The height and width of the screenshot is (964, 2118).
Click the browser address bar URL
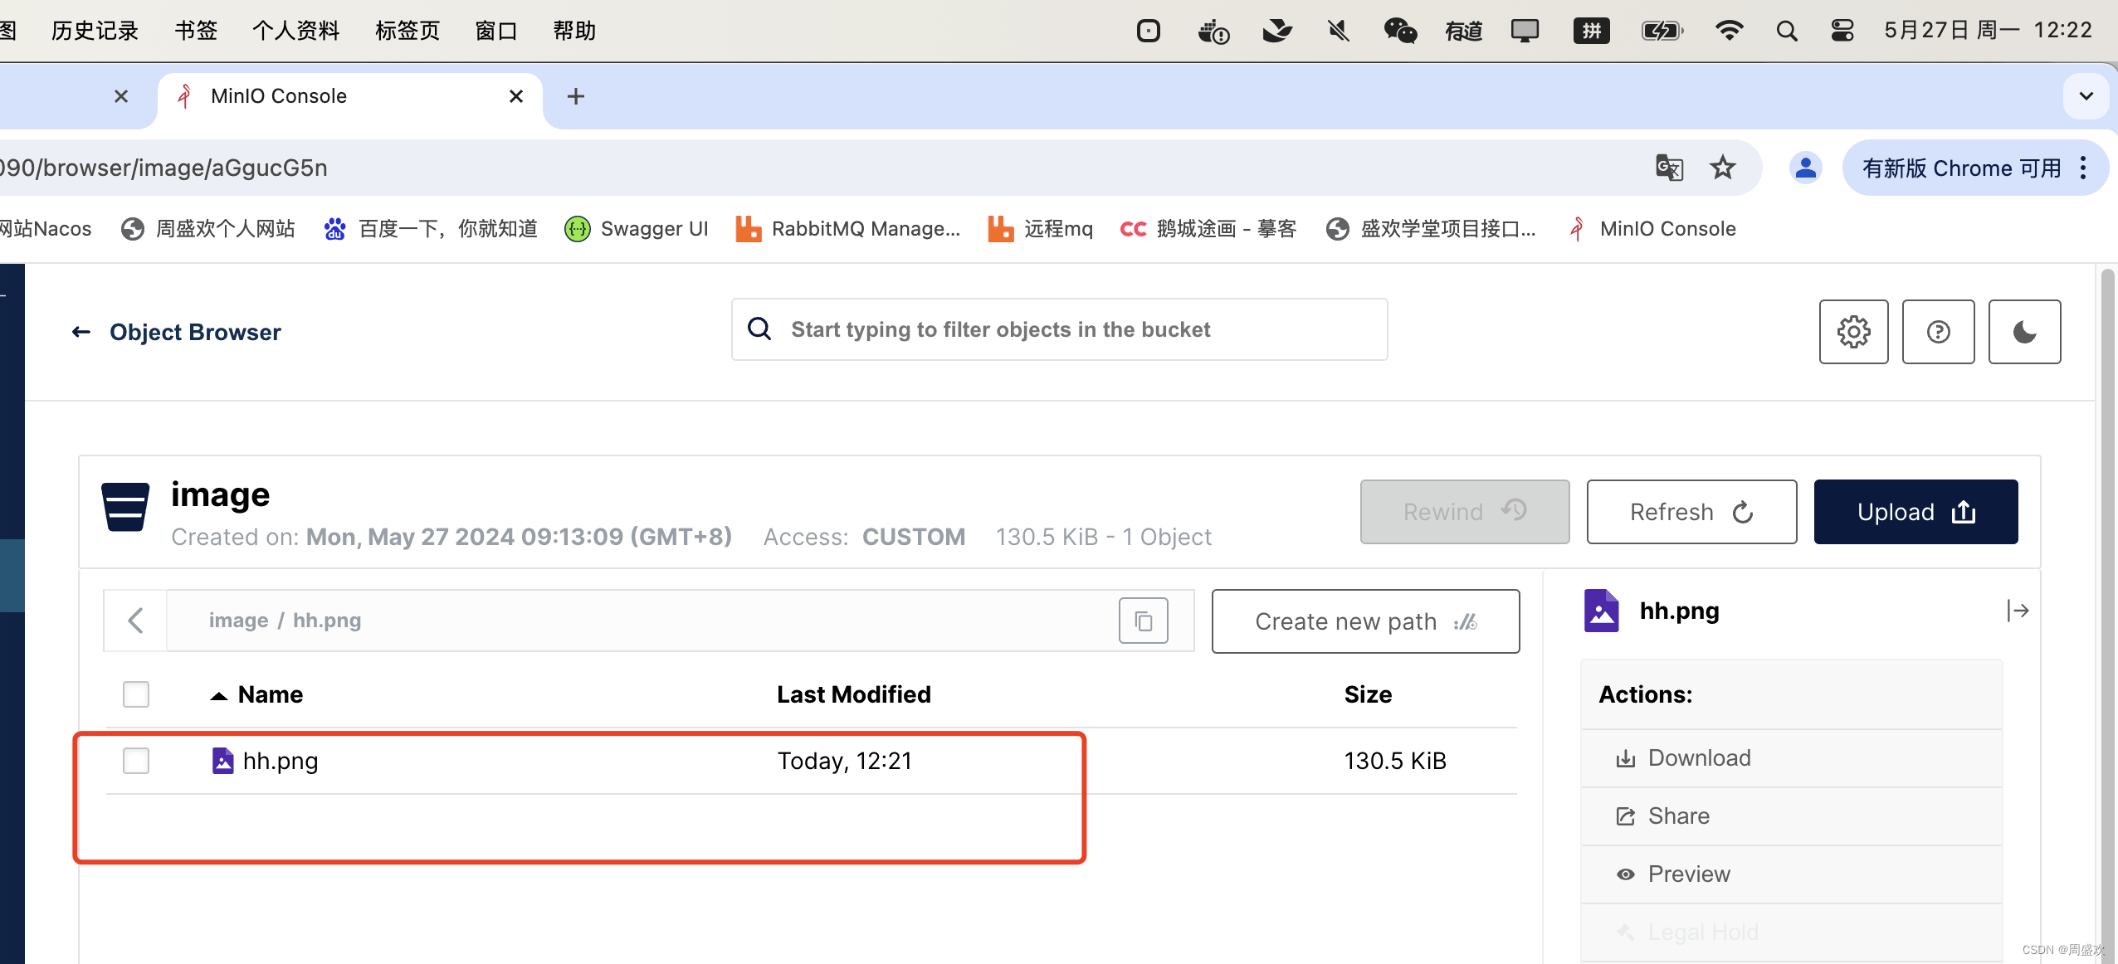(163, 168)
